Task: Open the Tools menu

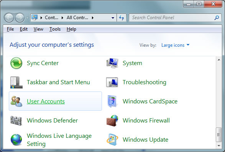Action: [55, 29]
